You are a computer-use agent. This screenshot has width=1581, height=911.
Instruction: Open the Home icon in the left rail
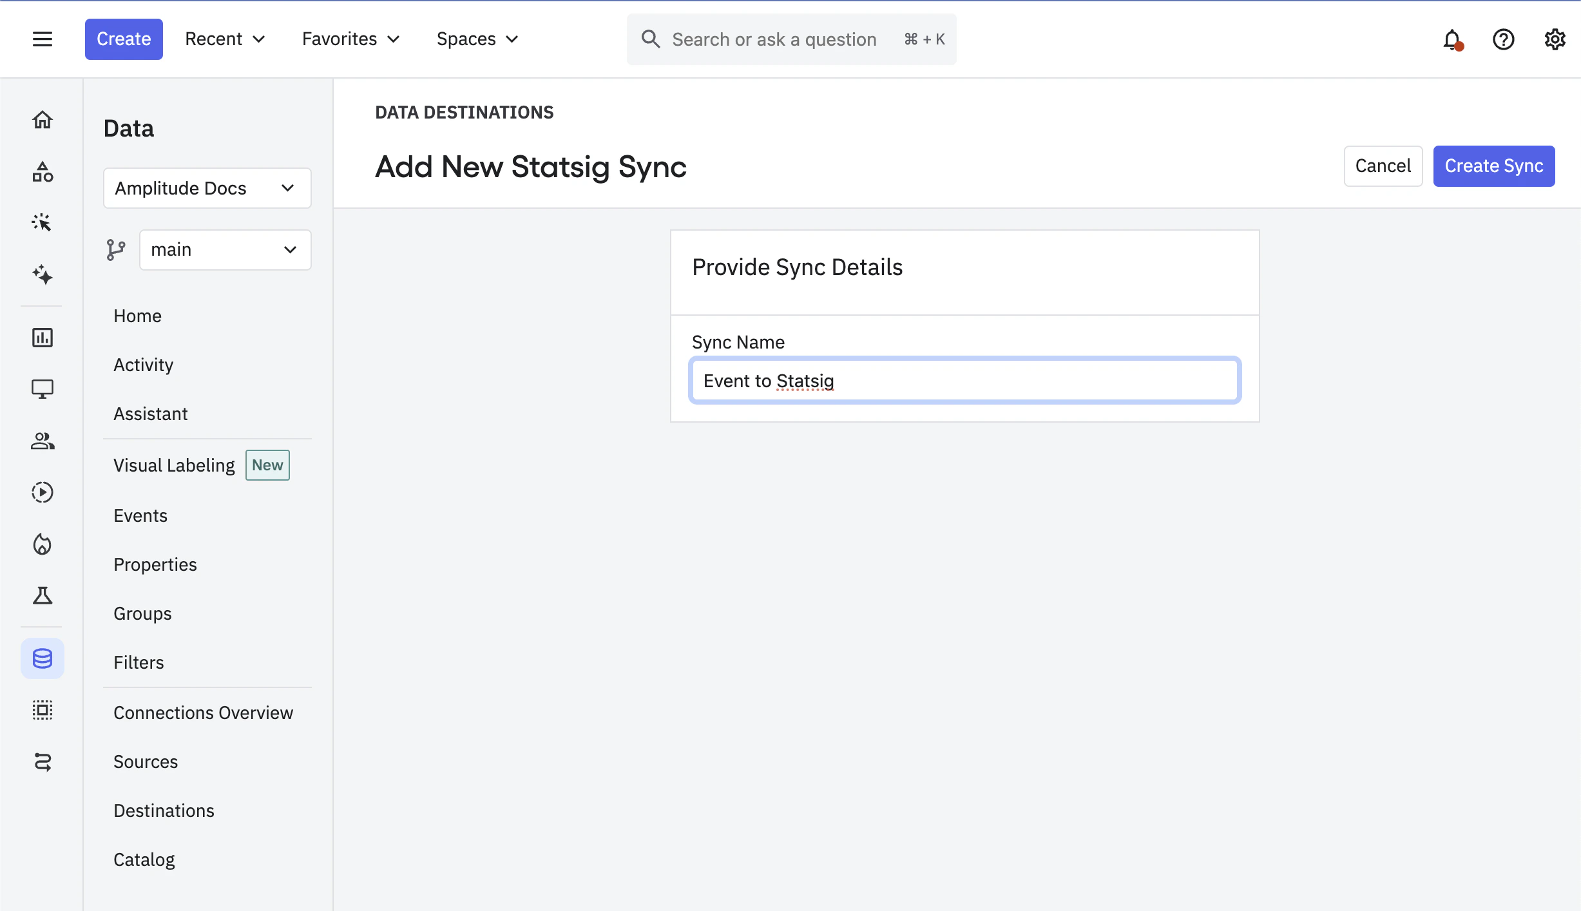[42, 119]
